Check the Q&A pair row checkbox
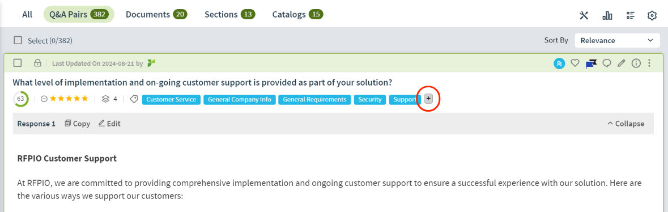The width and height of the screenshot is (668, 212). click(x=18, y=63)
